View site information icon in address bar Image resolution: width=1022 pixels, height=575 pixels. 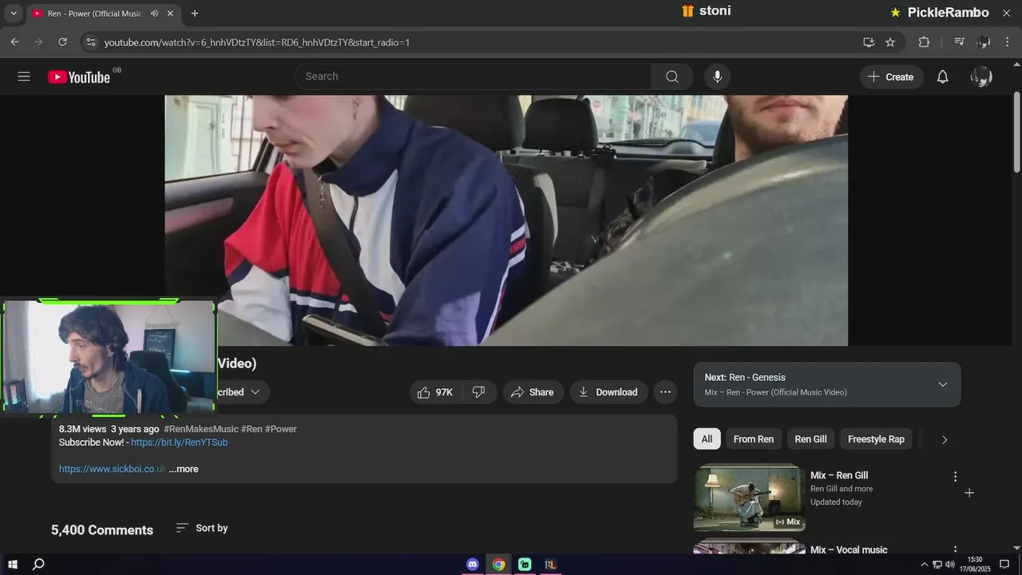pos(90,42)
